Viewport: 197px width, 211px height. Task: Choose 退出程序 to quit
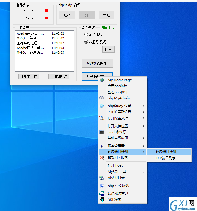coord(122,200)
